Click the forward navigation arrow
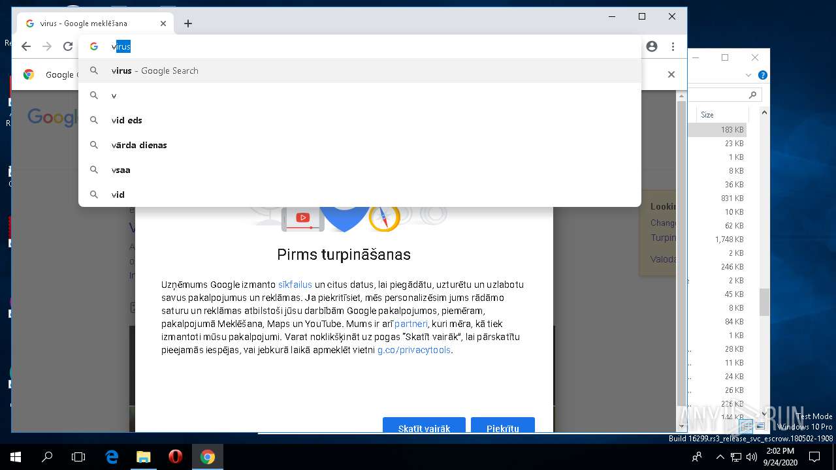The width and height of the screenshot is (836, 470). click(x=47, y=46)
